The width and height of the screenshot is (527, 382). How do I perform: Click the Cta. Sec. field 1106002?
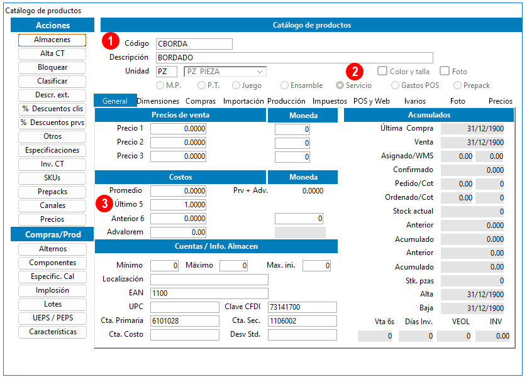pyautogui.click(x=302, y=321)
